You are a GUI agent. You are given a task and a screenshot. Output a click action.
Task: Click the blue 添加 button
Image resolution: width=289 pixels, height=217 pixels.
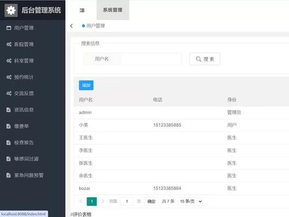[86, 85]
